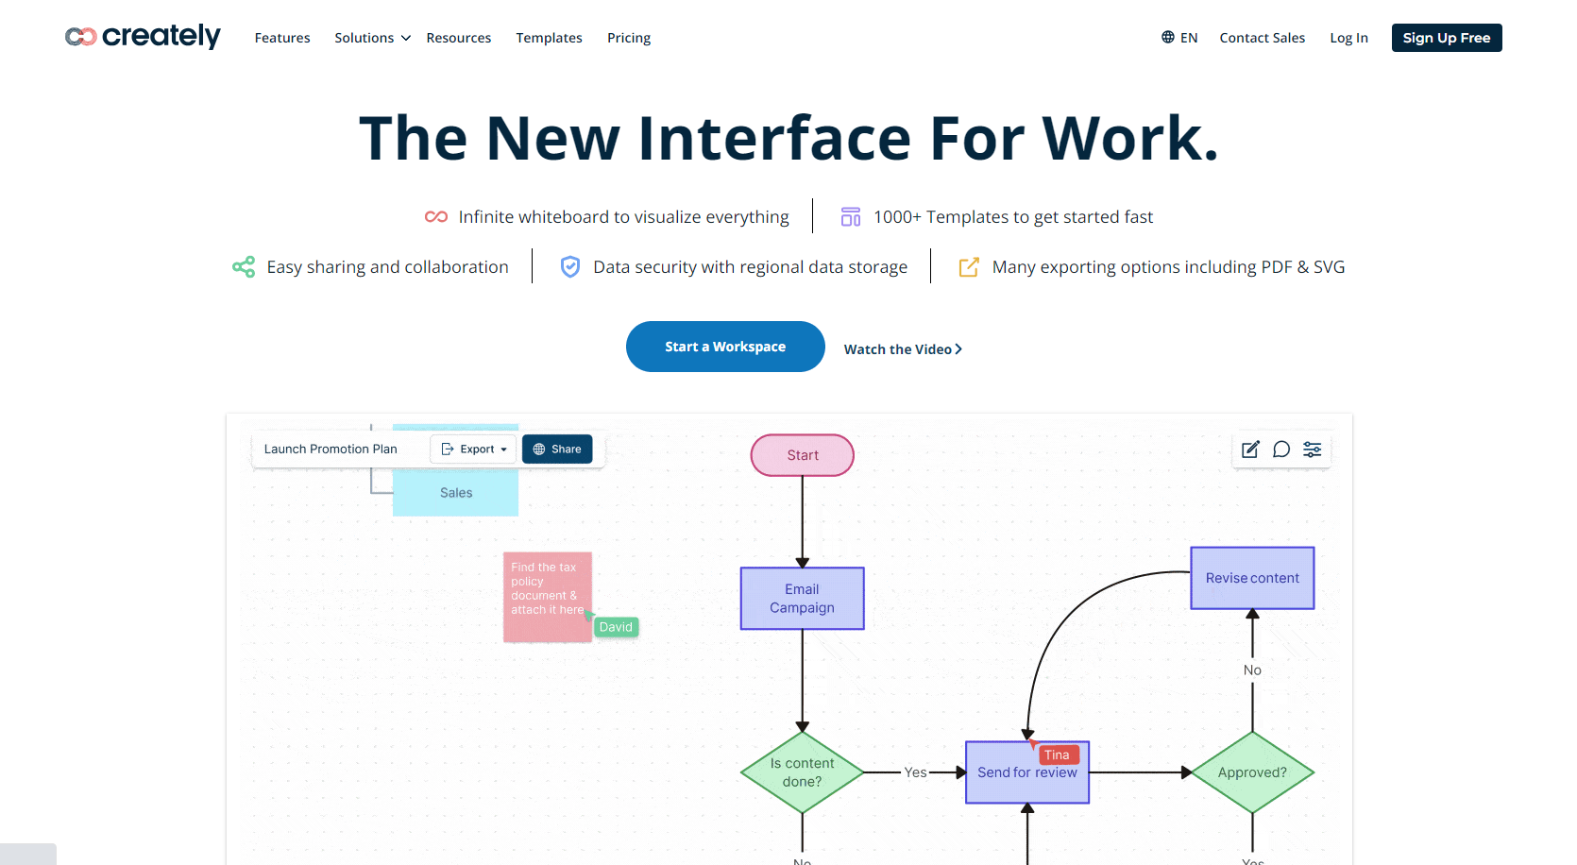Viewport: 1577px width, 865px height.
Task: Click the templates layout icon
Action: (851, 216)
